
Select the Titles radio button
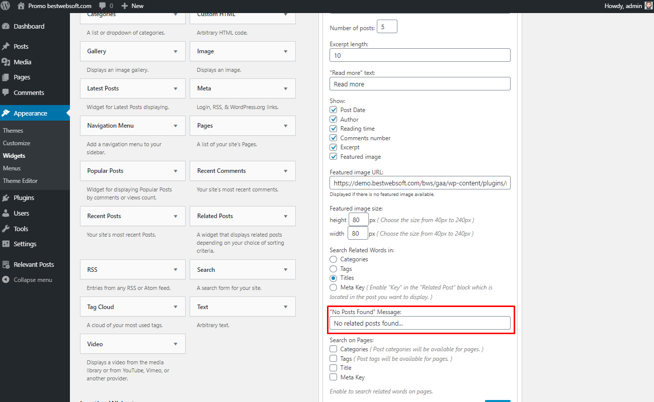point(334,278)
